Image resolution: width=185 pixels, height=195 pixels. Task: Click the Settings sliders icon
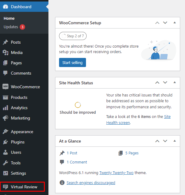(x=5, y=173)
